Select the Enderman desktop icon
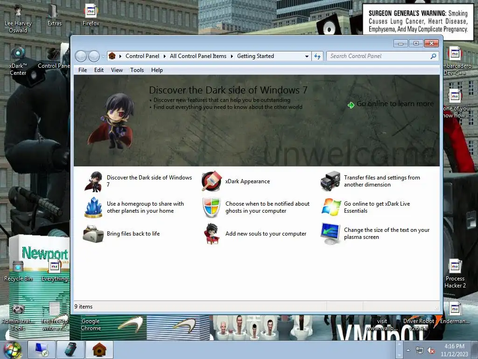 click(x=455, y=313)
